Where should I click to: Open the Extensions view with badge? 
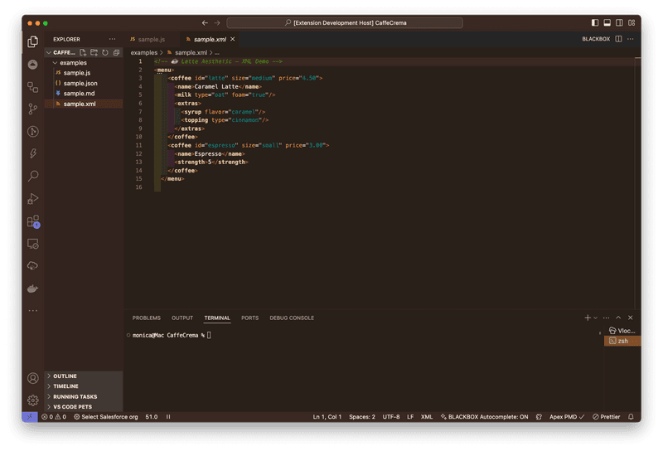pos(32,221)
